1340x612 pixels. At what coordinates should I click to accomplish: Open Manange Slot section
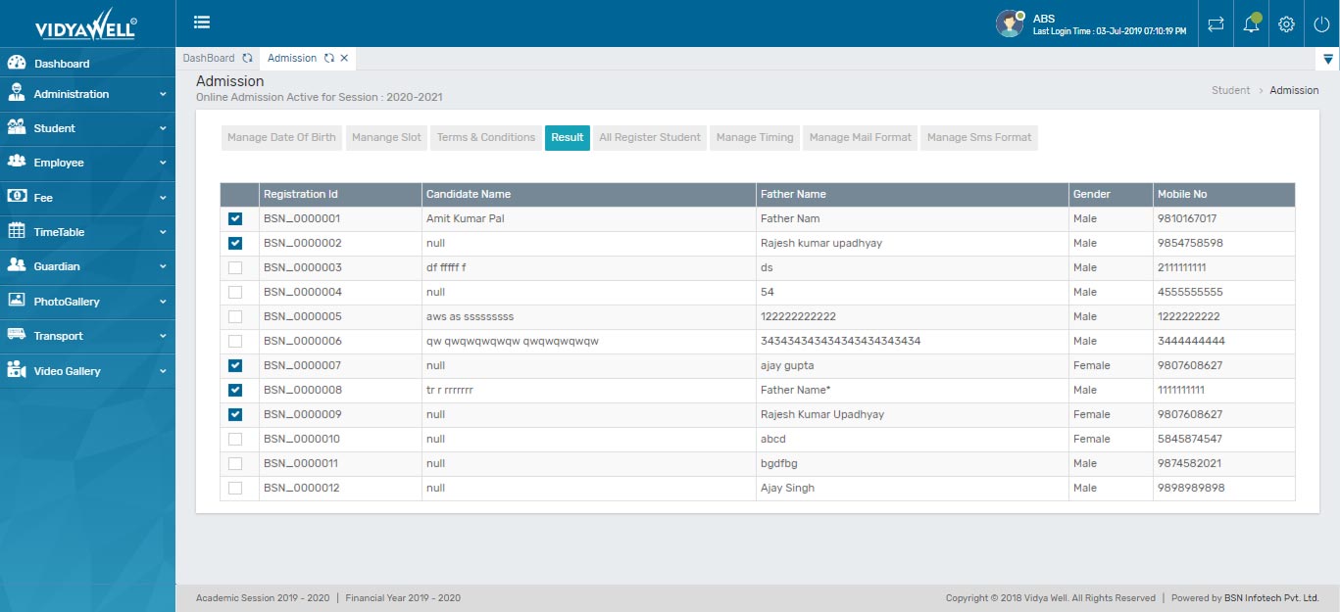(386, 137)
